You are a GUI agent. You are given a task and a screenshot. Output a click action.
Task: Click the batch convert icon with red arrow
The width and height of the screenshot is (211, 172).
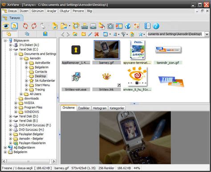(x=102, y=26)
